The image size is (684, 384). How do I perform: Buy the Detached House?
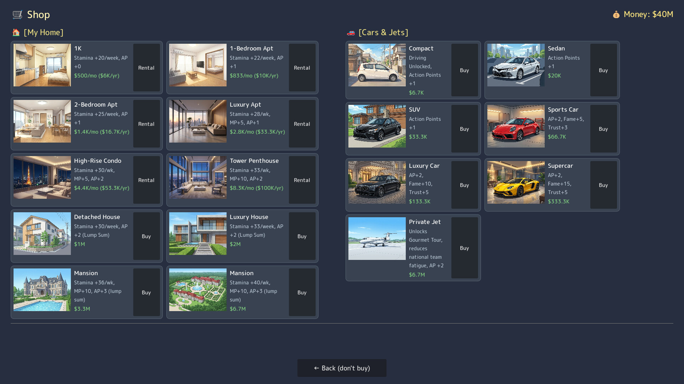tap(146, 236)
